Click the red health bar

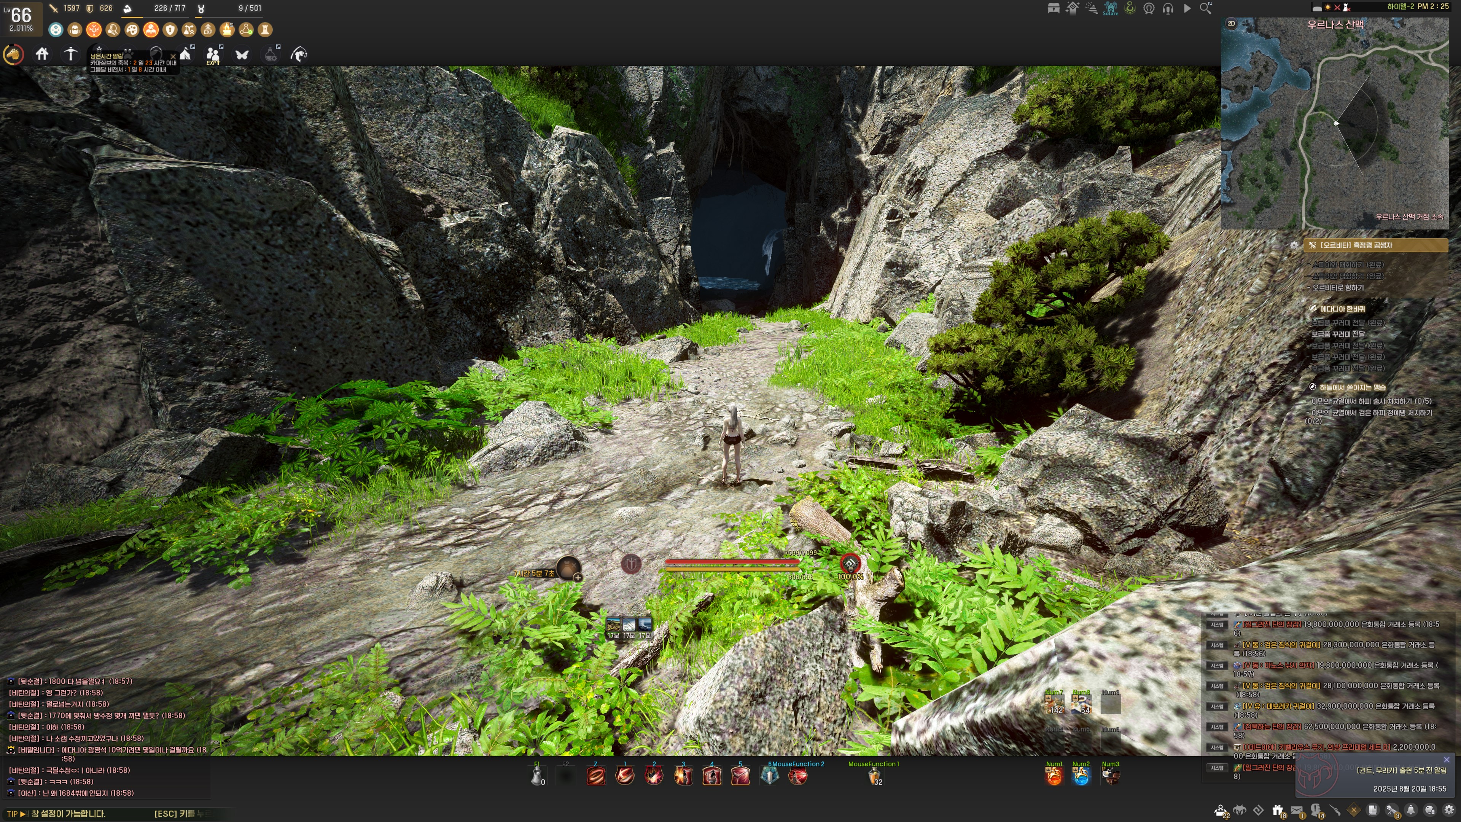(731, 562)
